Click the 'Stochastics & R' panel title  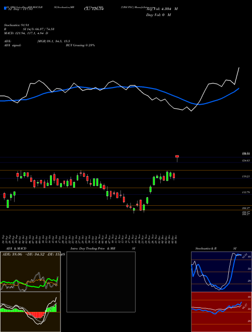coord(206,248)
